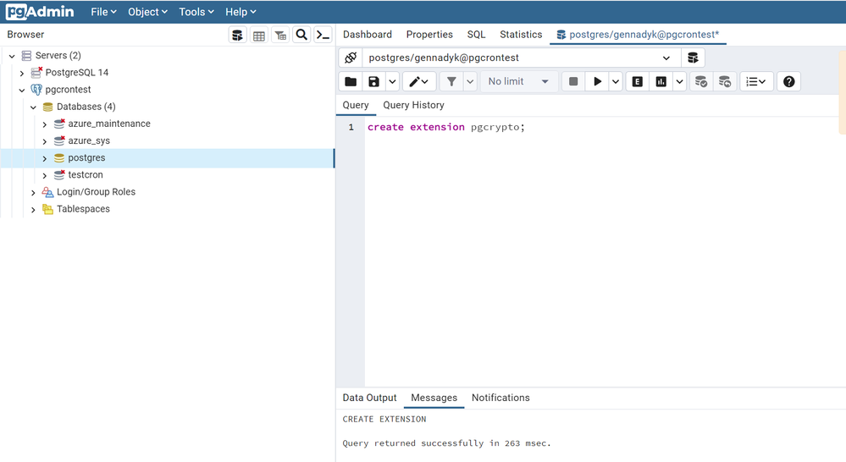Switch to the SQL tab
Image resolution: width=846 pixels, height=462 pixels.
tap(477, 35)
